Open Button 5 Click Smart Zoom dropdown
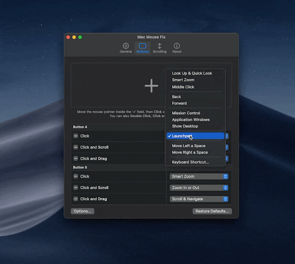 [x=199, y=177]
